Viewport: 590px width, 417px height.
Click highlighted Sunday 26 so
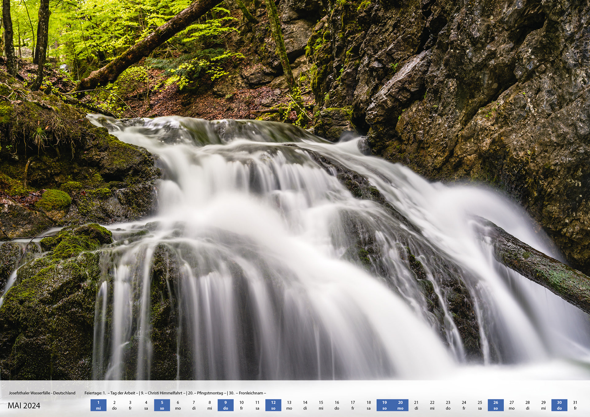coord(496,405)
